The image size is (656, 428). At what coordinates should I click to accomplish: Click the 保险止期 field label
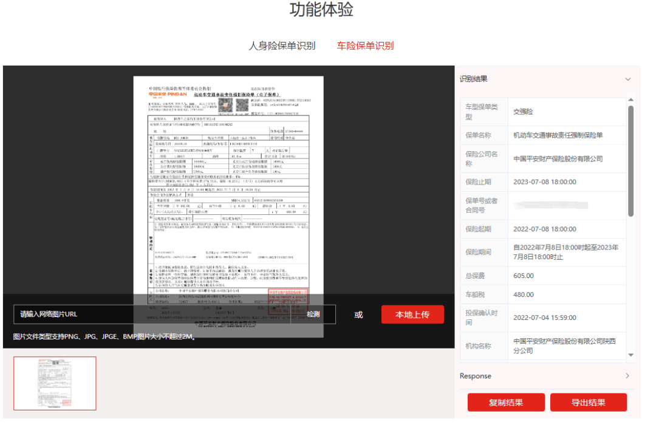click(x=478, y=182)
